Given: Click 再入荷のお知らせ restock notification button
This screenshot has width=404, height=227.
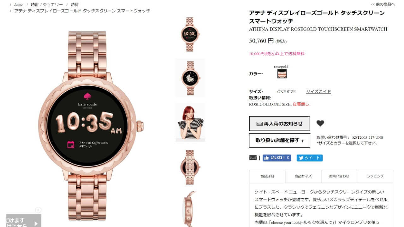Looking at the screenshot, I should pos(280,124).
